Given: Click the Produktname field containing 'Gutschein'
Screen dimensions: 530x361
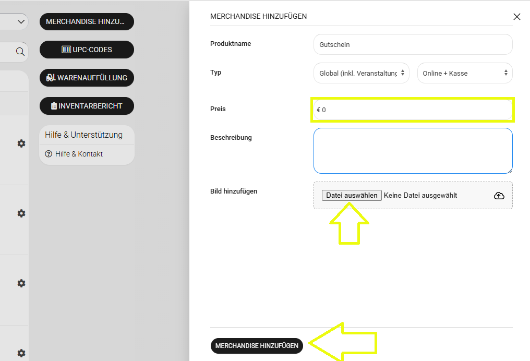Looking at the screenshot, I should [x=413, y=44].
